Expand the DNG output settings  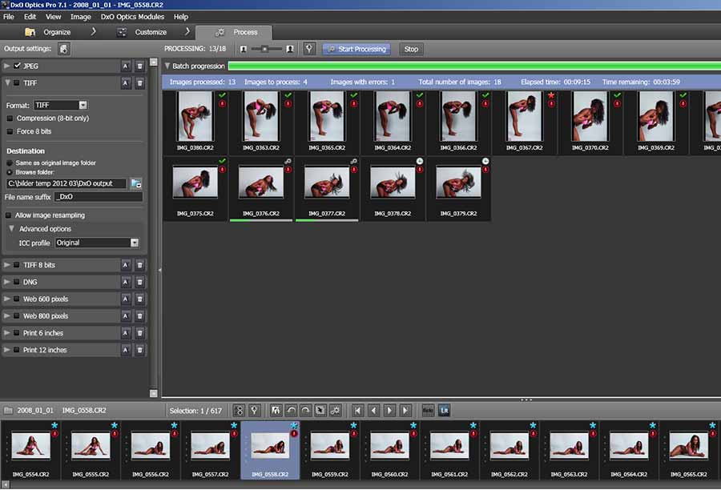click(7, 282)
